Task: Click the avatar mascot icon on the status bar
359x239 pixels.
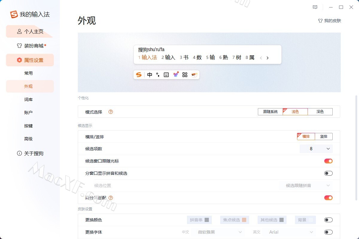Action: (194, 75)
